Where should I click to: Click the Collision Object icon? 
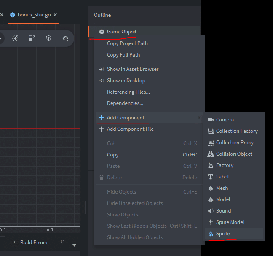(211, 154)
